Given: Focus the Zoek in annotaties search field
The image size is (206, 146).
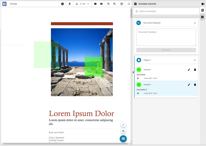Looking at the screenshot, I should point(166,11).
